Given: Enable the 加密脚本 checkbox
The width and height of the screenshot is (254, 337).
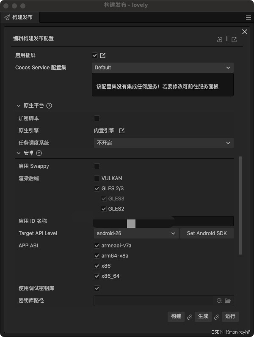Looking at the screenshot, I should [x=97, y=118].
